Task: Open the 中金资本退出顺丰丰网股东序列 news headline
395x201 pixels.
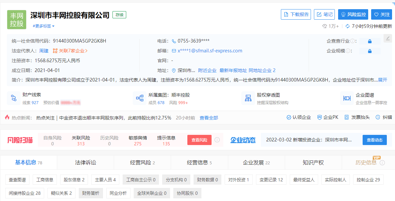Action: (115, 118)
